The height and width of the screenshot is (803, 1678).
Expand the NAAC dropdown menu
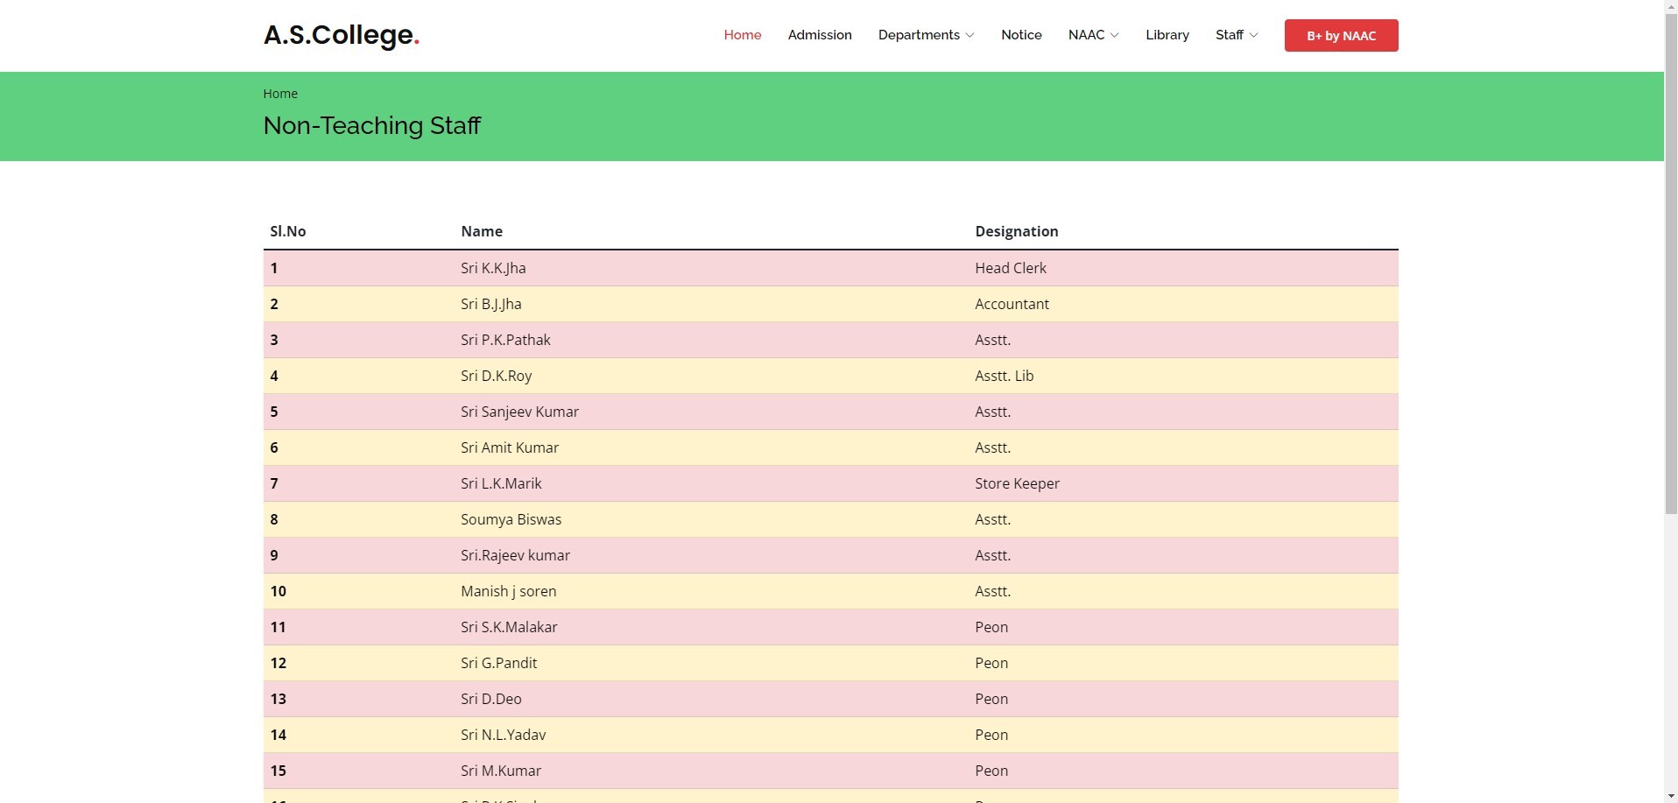point(1093,35)
